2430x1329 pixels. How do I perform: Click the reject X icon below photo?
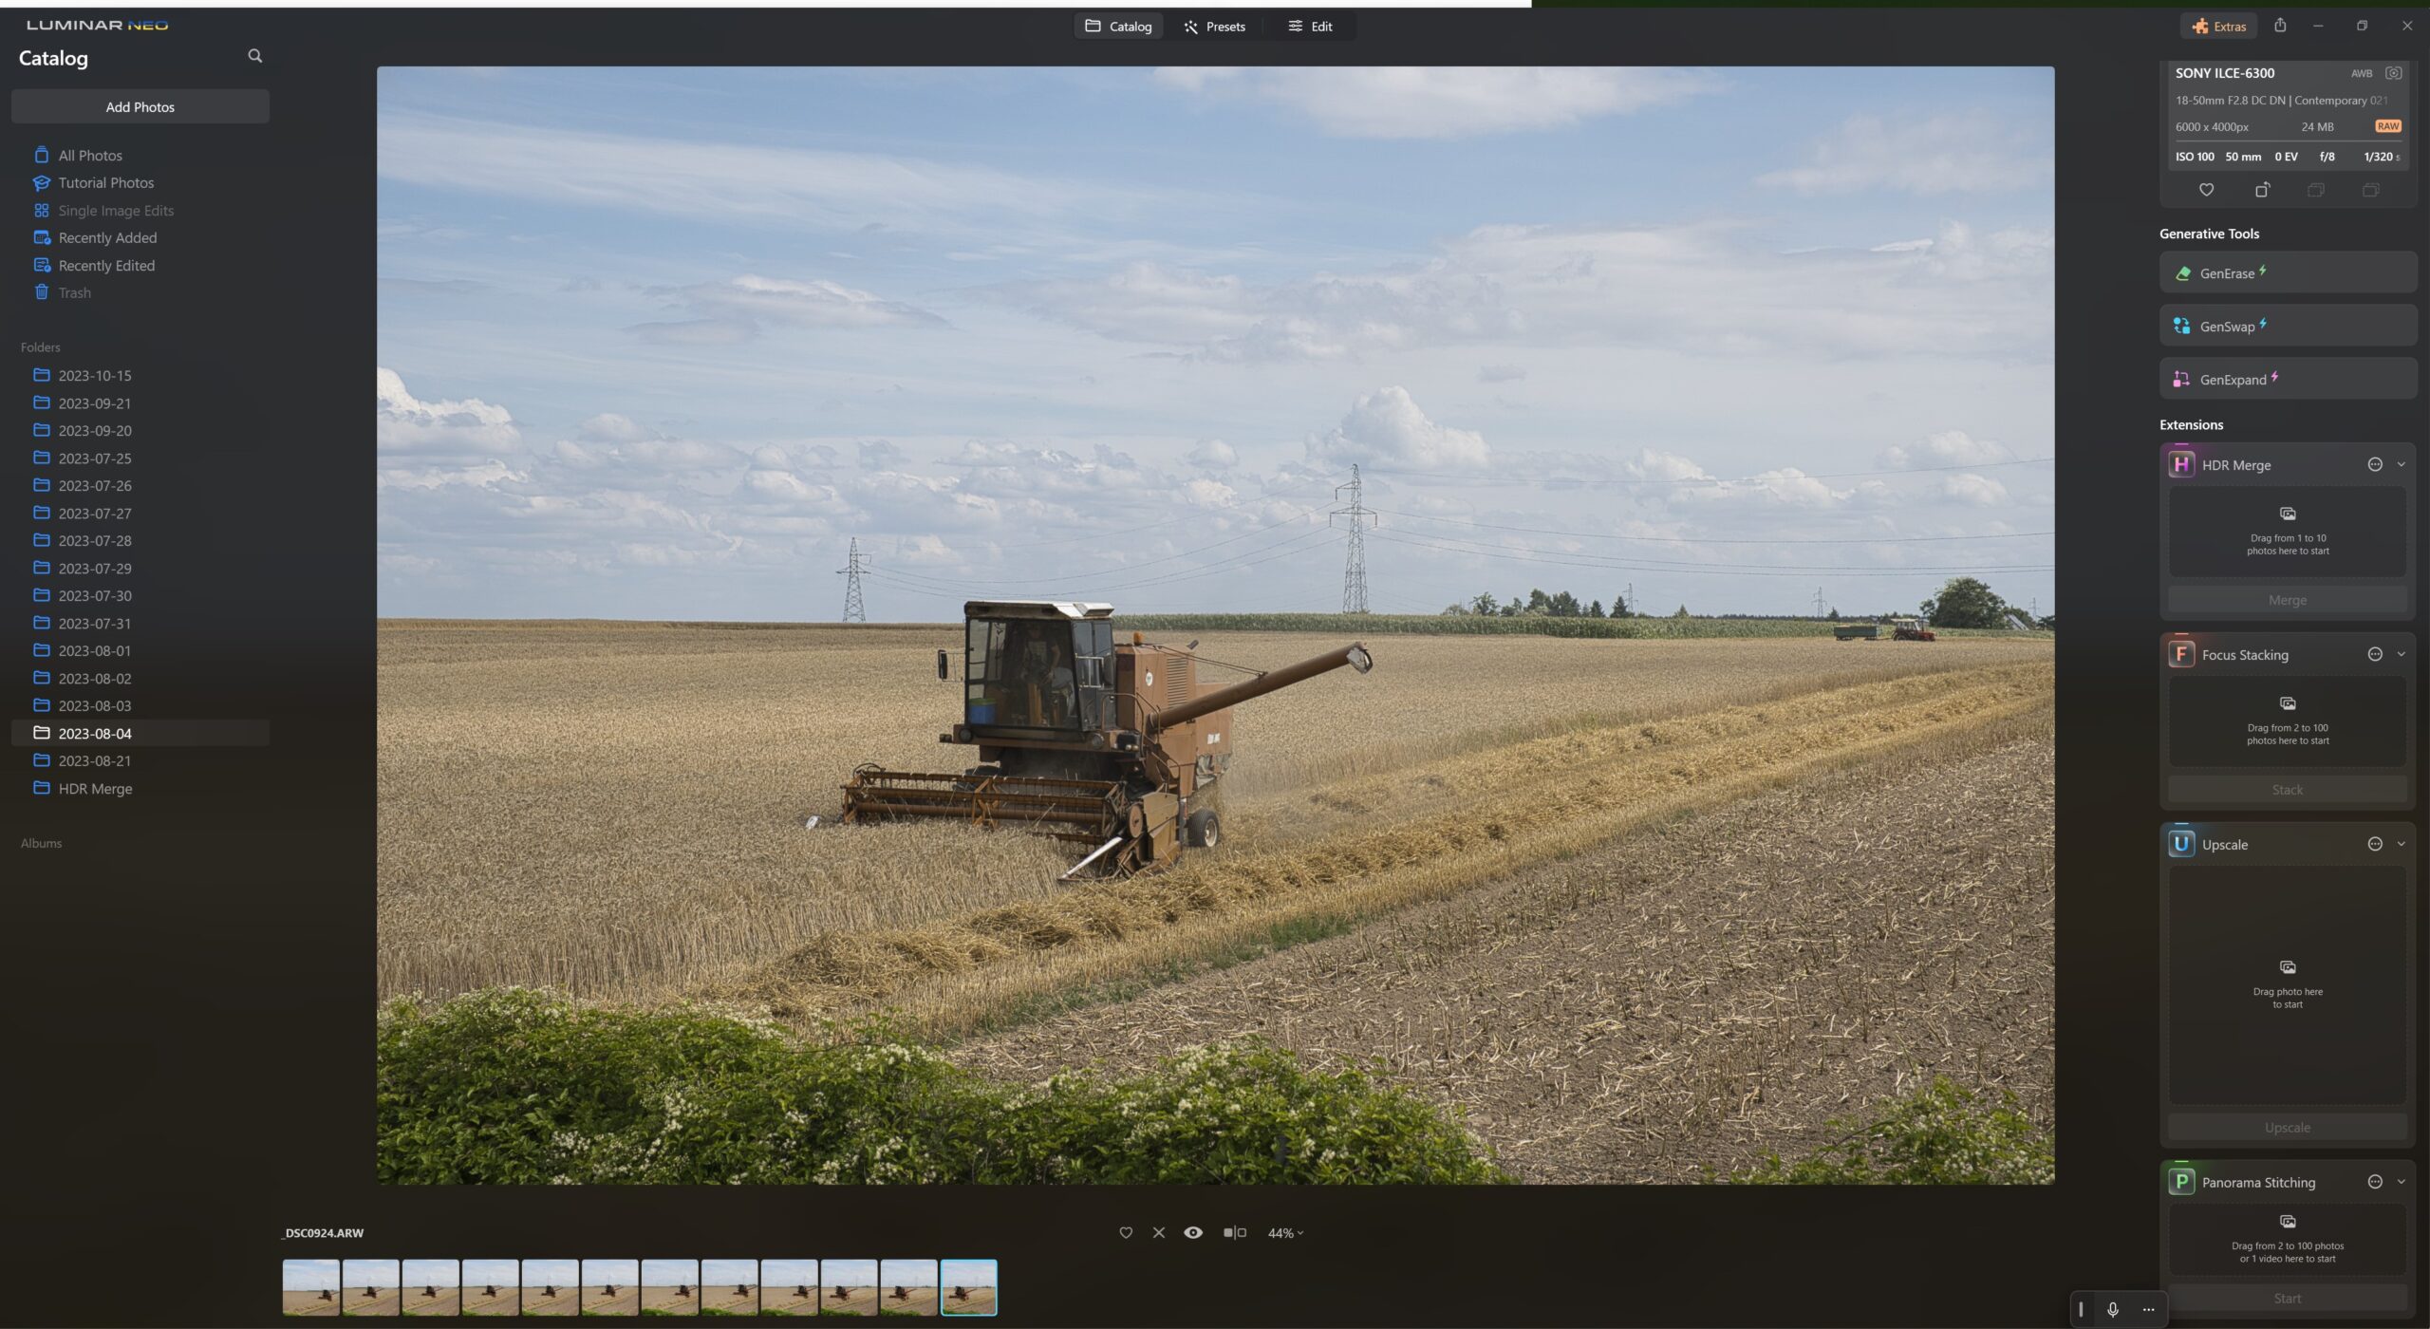pos(1159,1232)
